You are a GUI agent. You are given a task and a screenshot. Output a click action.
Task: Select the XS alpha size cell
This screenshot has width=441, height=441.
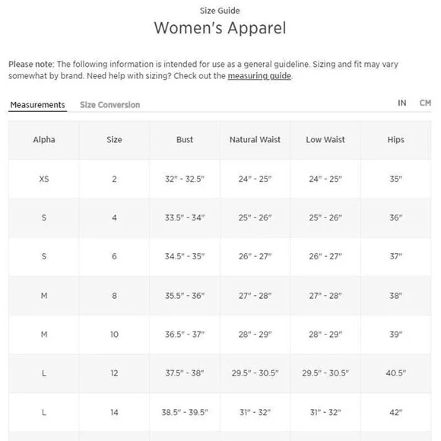click(44, 179)
